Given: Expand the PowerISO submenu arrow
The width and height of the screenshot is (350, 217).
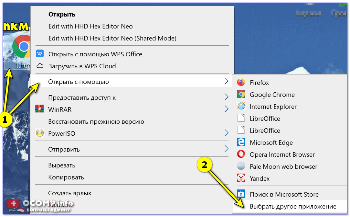Looking at the screenshot, I should click(226, 133).
